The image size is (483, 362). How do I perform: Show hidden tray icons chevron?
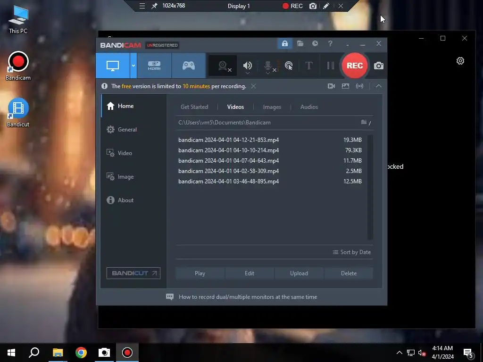point(399,353)
